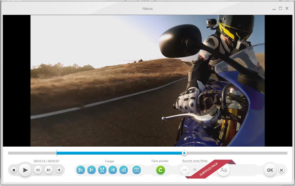This screenshot has height=186, width=295.
Task: Step forward one frame
Action: [49, 170]
